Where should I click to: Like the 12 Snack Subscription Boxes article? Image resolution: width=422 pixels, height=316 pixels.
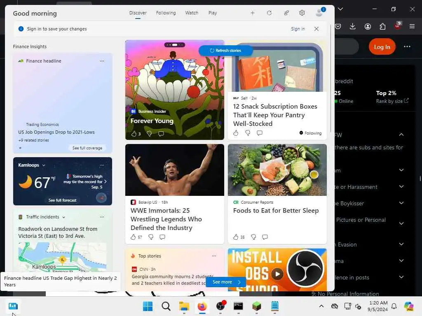236,133
